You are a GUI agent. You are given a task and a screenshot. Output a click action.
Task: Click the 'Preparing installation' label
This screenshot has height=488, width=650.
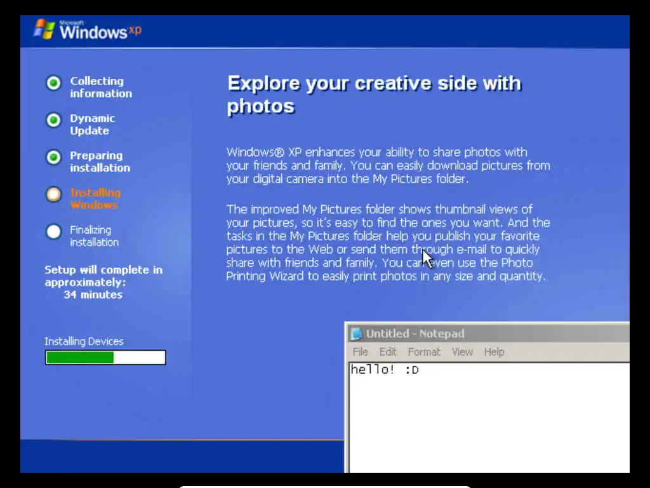[x=100, y=161]
